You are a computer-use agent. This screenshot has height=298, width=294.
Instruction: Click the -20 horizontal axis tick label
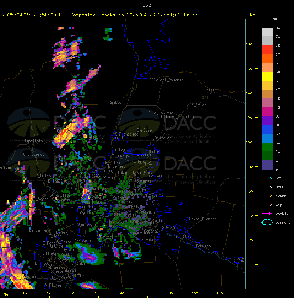[48, 293]
